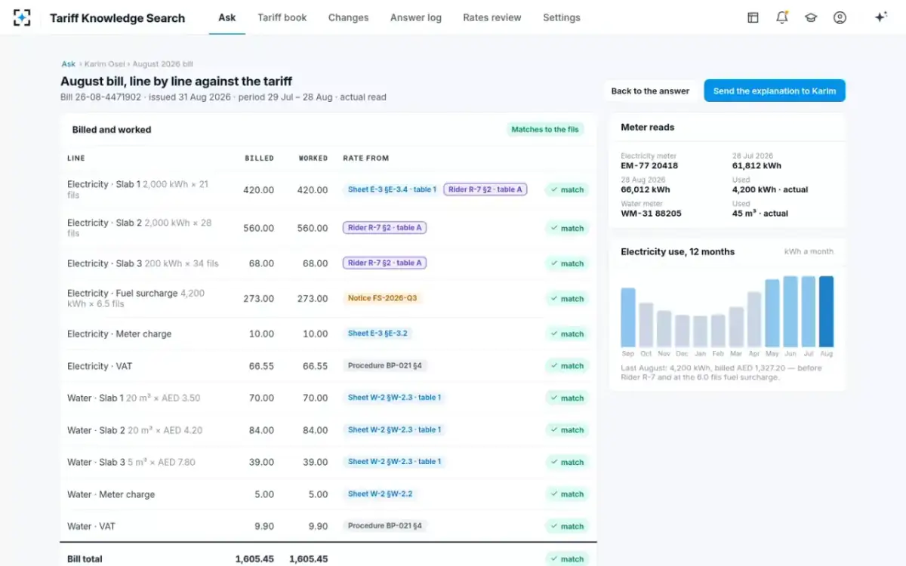Click worked value 9.90 for Water VAT

coord(319,526)
